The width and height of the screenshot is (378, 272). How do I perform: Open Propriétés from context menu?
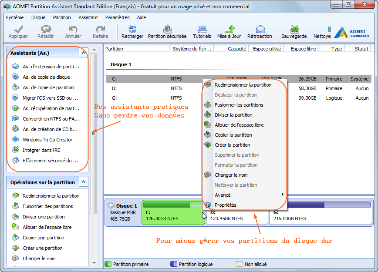point(244,205)
